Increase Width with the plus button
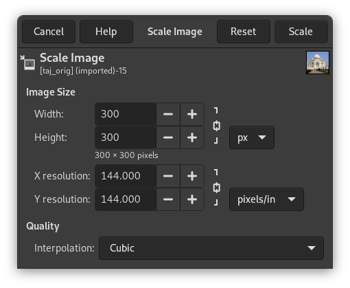 [192, 114]
